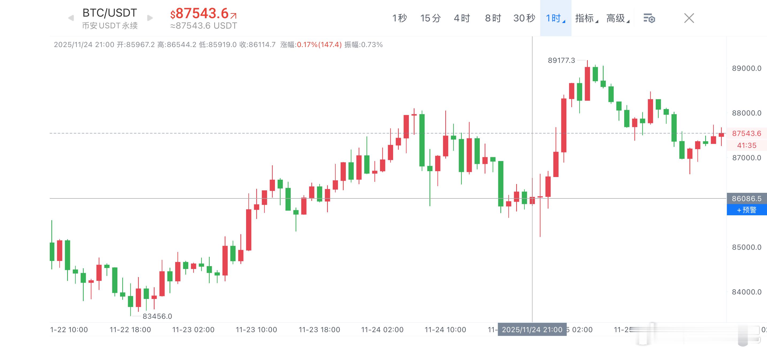Add a price alert via +预警 button
The height and width of the screenshot is (353, 767).
(x=746, y=210)
